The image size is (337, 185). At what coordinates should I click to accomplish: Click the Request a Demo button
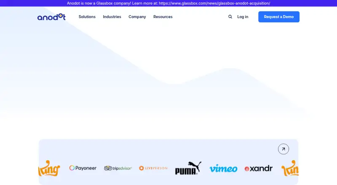tap(279, 17)
